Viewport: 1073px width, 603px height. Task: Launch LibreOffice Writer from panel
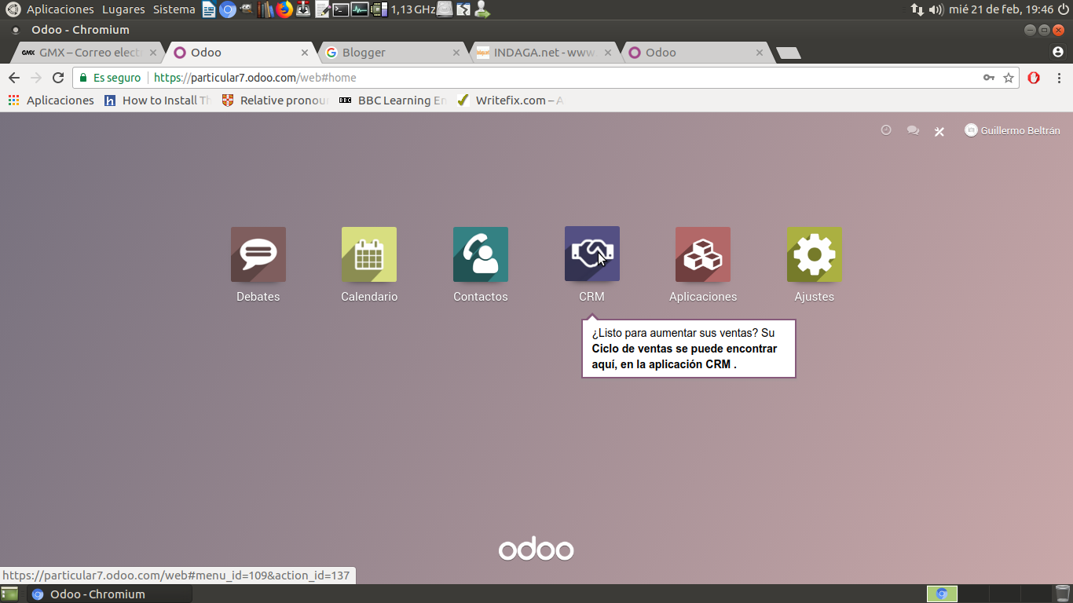(x=209, y=9)
